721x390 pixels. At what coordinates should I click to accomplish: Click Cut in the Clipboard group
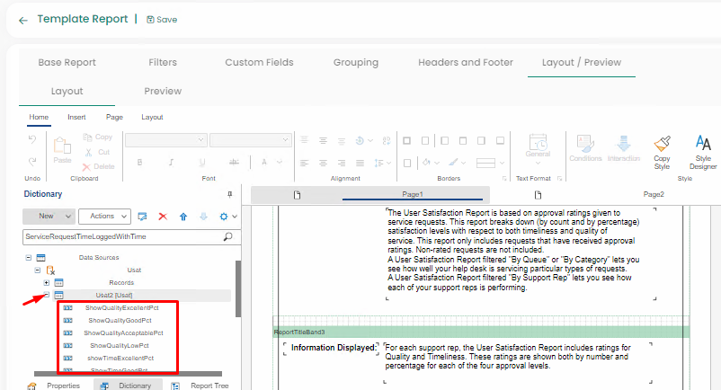click(x=97, y=152)
